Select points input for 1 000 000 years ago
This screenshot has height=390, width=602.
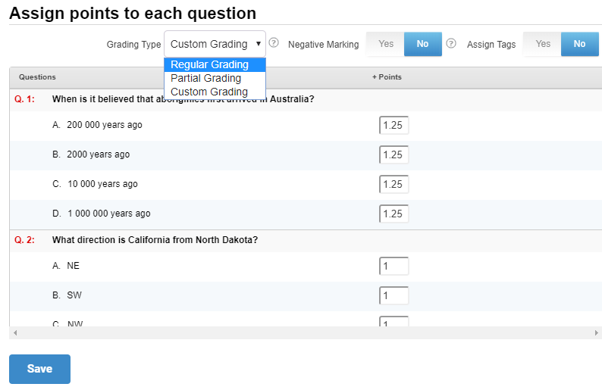(x=393, y=214)
